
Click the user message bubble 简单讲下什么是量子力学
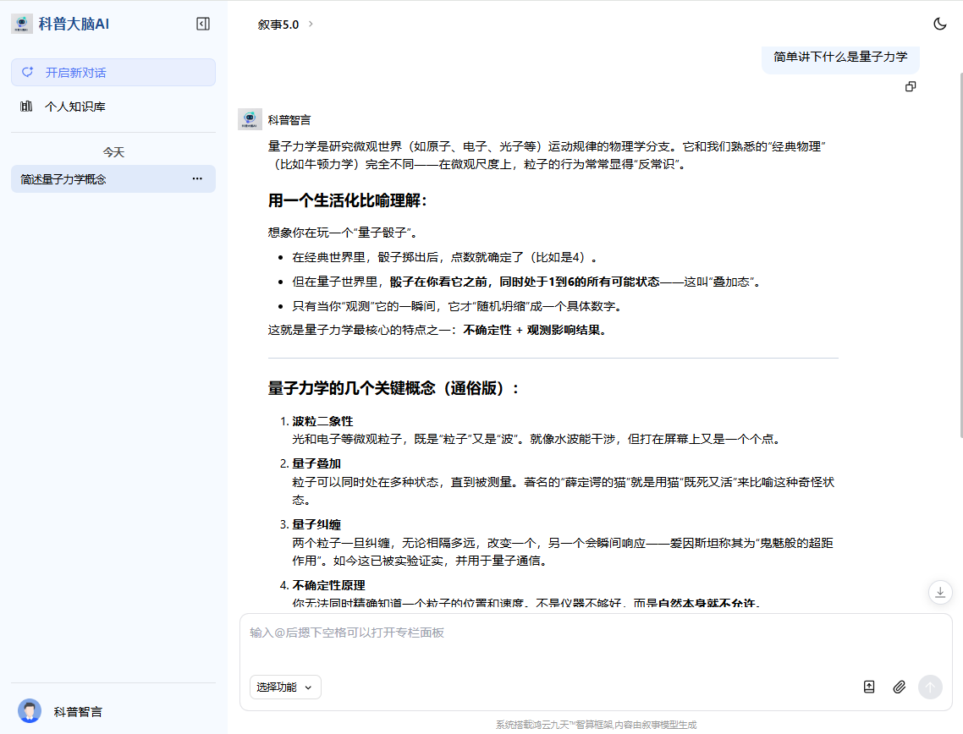(839, 58)
